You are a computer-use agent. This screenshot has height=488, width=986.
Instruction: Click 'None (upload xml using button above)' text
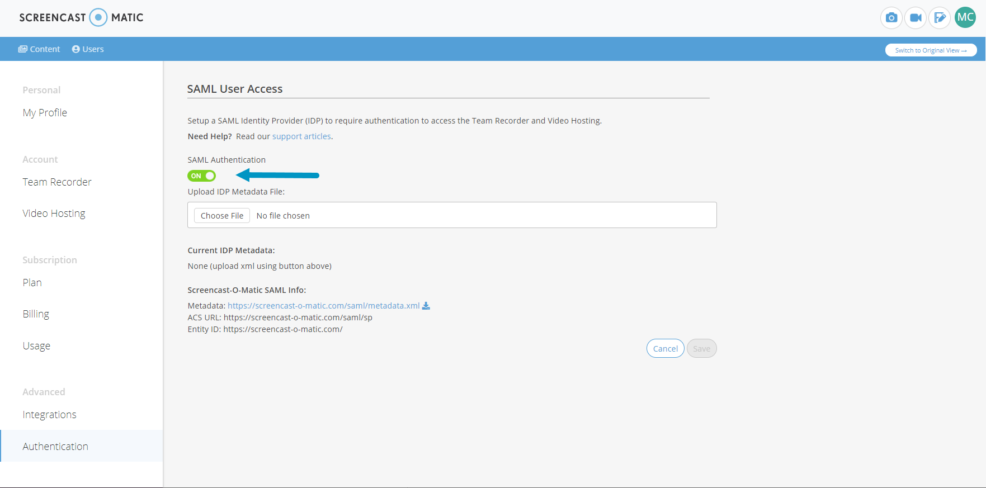coord(260,266)
